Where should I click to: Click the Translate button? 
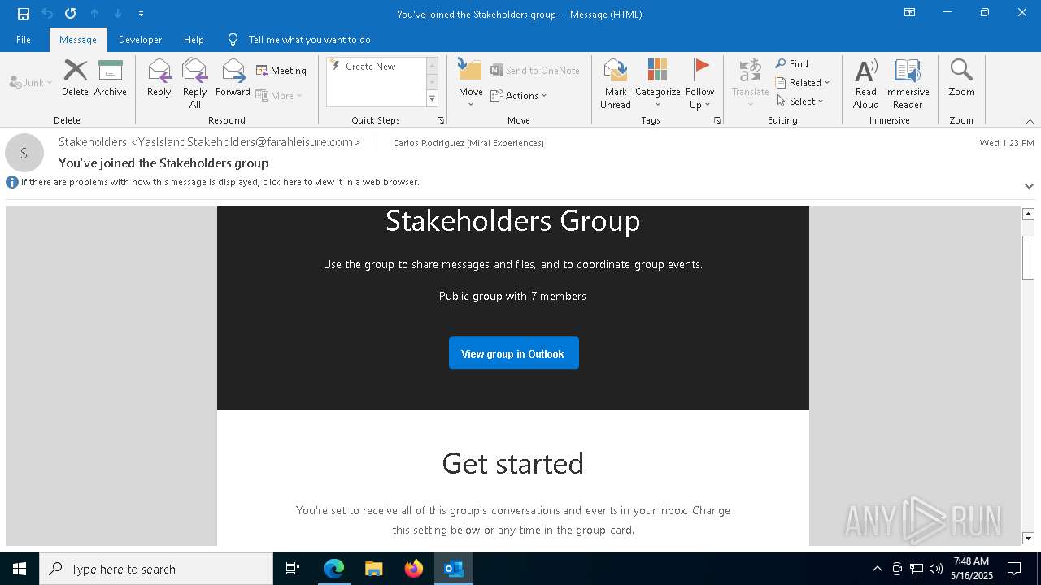pyautogui.click(x=750, y=83)
